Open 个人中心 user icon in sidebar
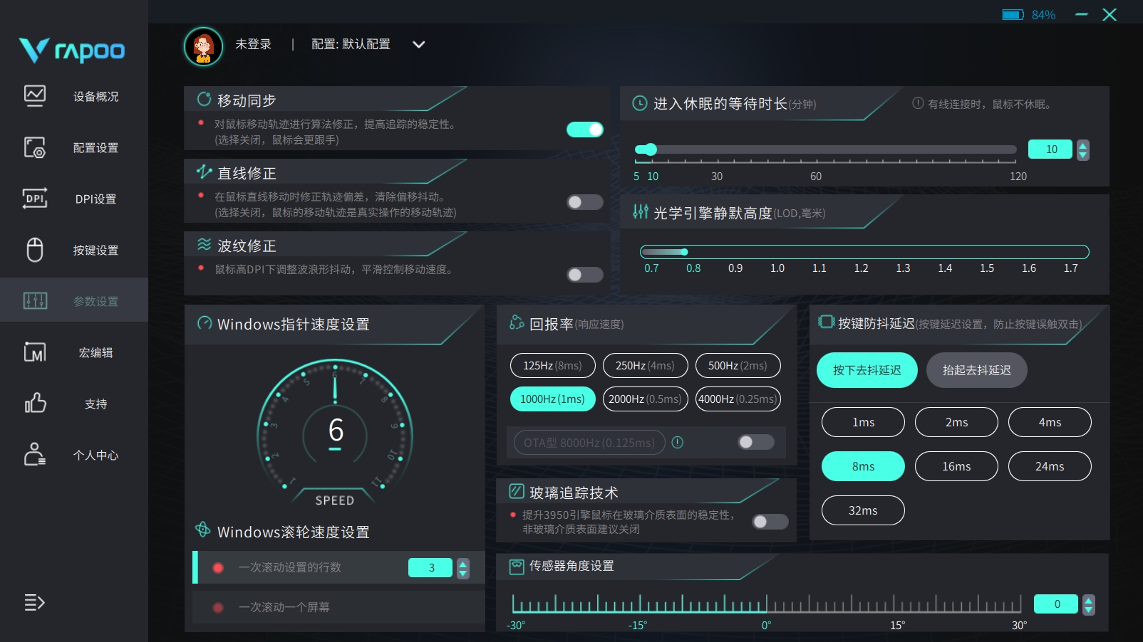Viewport: 1143px width, 642px height. (35, 455)
